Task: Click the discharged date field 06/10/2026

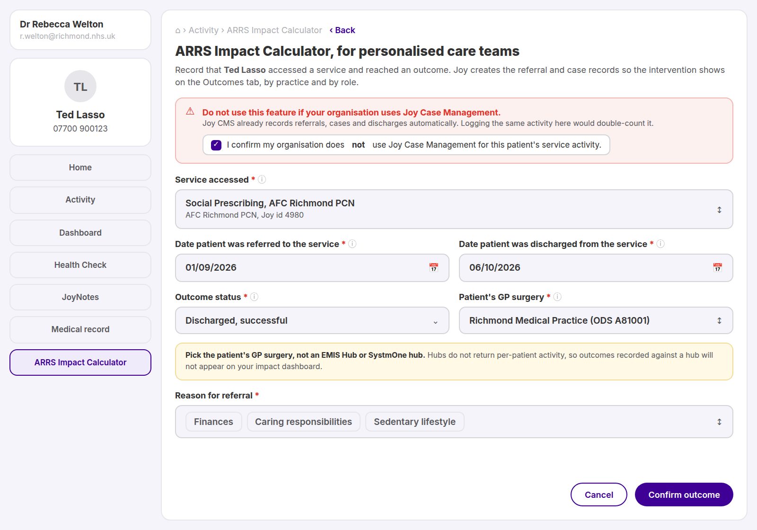Action: pos(596,268)
